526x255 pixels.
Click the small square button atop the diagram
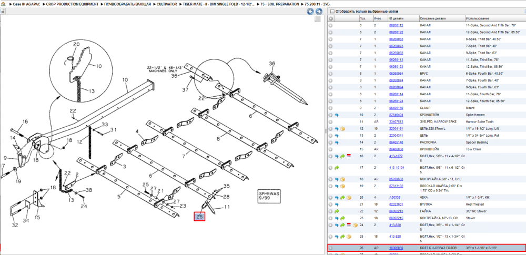[317, 19]
